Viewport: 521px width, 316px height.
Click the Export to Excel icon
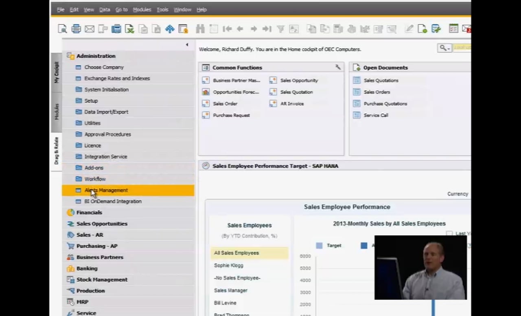[x=130, y=28]
